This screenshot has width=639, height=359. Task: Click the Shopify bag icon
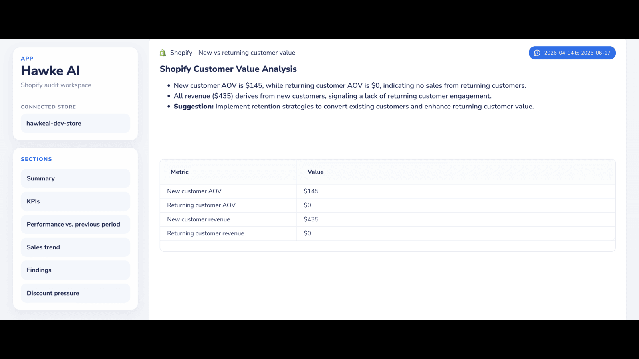click(x=163, y=53)
